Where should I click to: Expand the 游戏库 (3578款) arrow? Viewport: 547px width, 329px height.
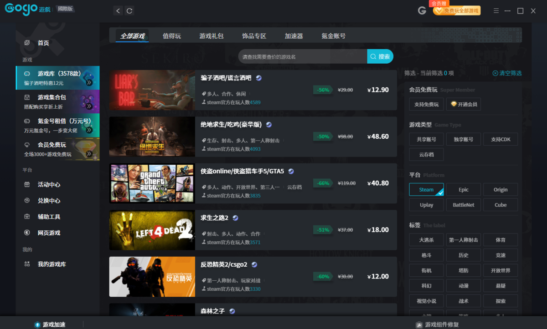point(89,82)
